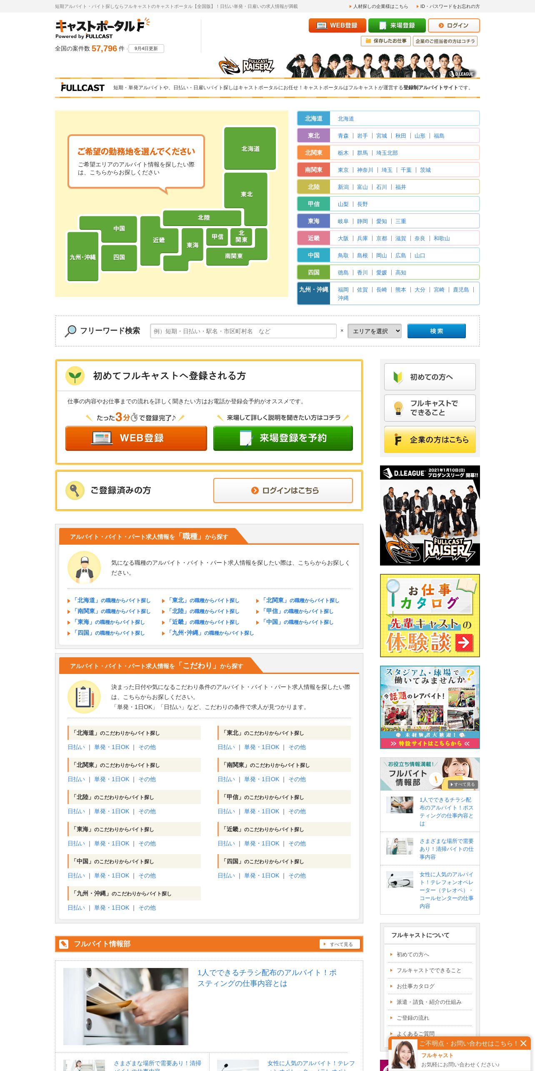
Task: Open 「南関東」の職種からバイト探し link
Action: point(111,611)
